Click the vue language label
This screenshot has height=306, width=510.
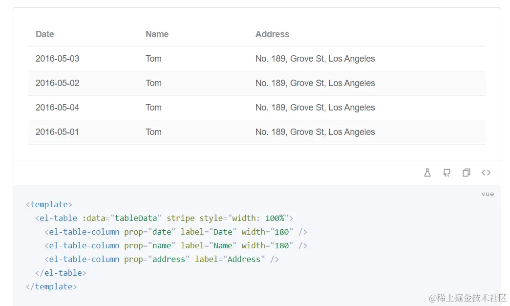488,194
